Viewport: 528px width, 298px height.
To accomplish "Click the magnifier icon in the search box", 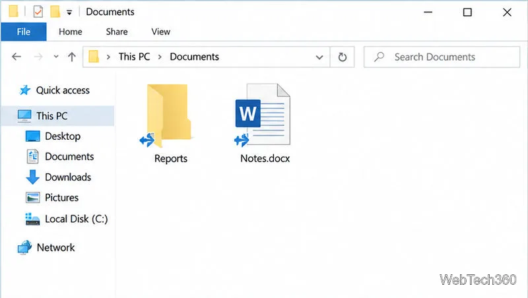I will point(379,57).
